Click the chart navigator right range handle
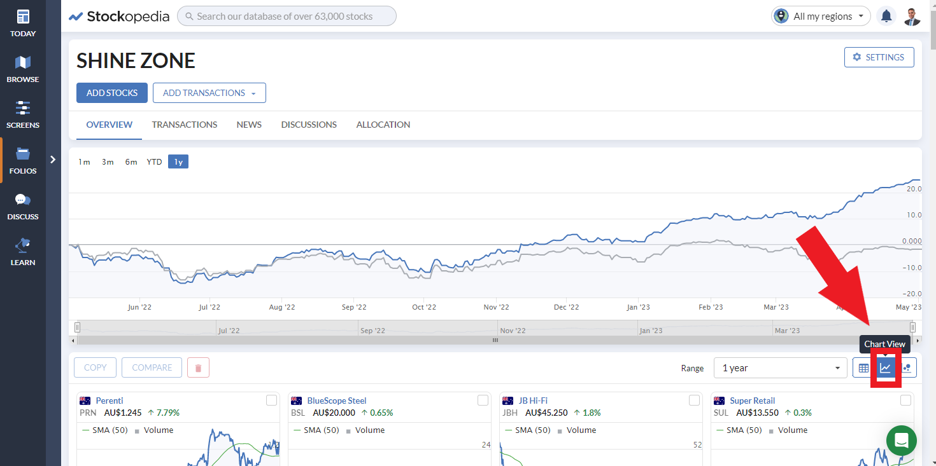936x466 pixels. coord(912,327)
